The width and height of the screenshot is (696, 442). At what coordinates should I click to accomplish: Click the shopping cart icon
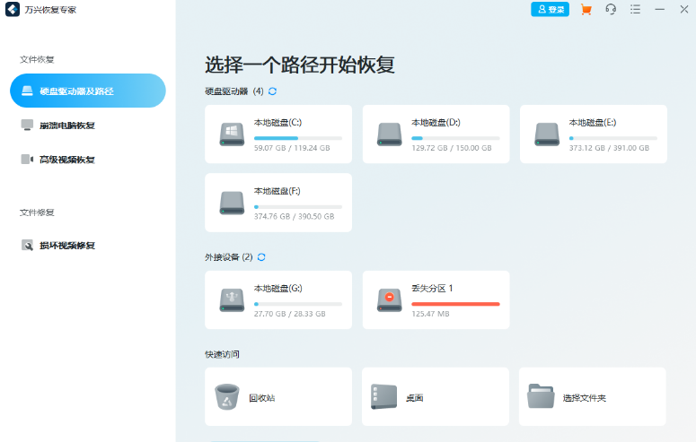586,10
